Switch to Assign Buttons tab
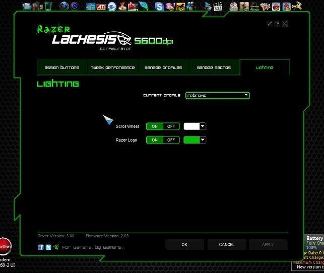 point(62,67)
